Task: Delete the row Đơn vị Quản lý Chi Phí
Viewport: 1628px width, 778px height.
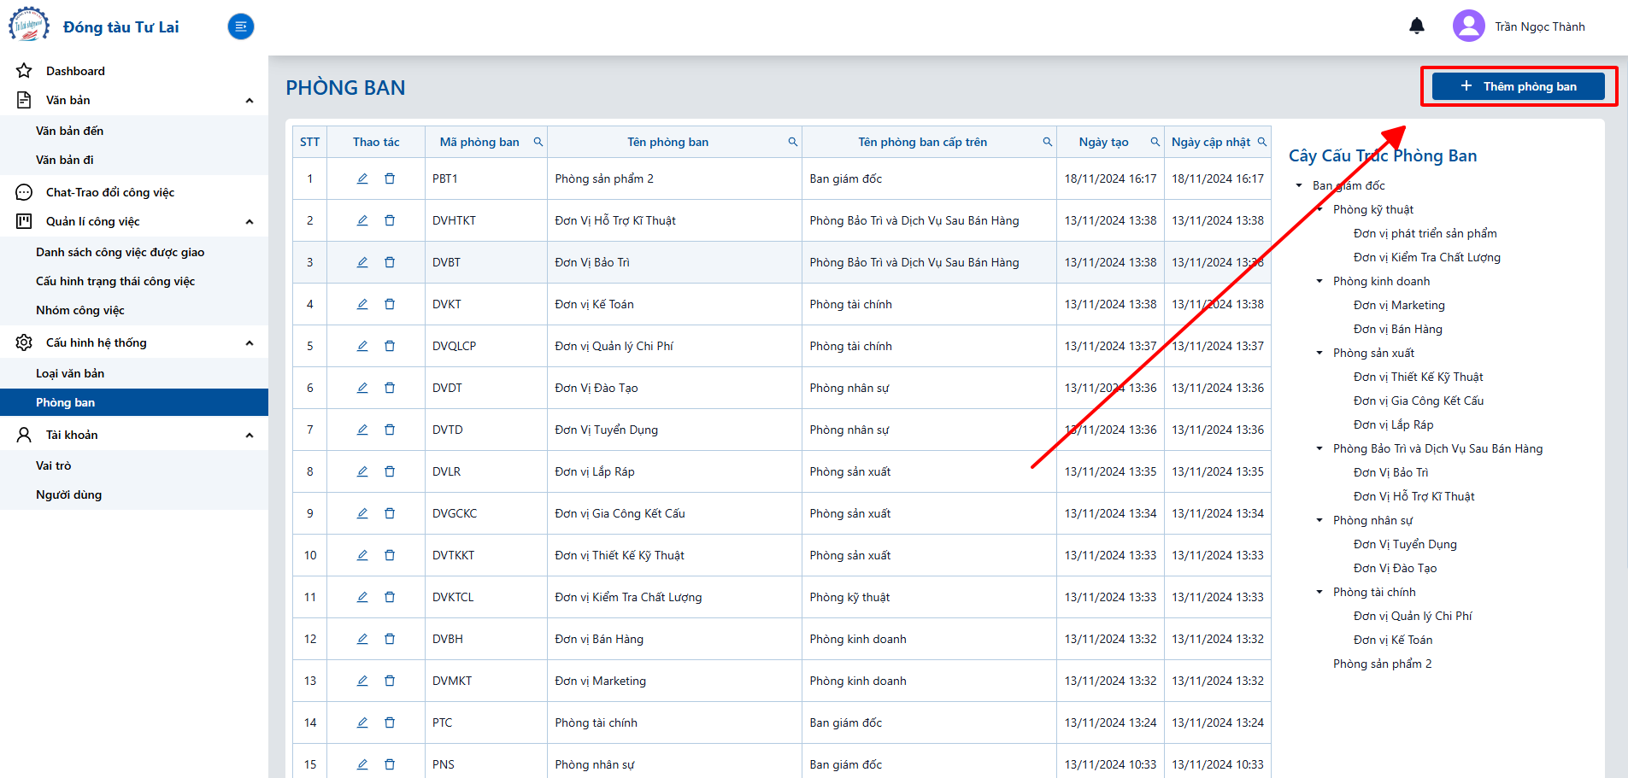Action: click(x=390, y=346)
